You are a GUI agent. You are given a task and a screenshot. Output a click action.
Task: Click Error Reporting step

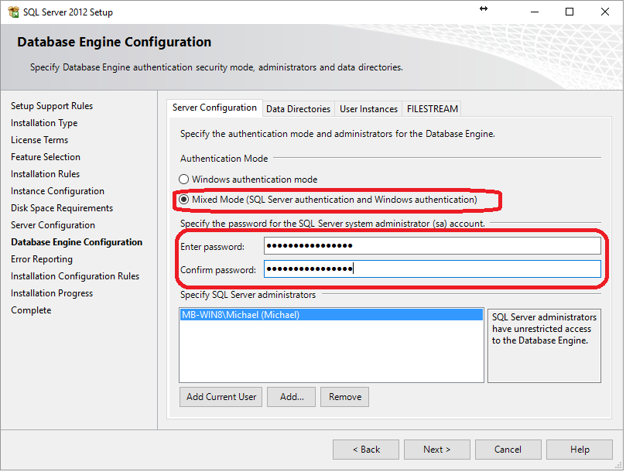pos(42,259)
